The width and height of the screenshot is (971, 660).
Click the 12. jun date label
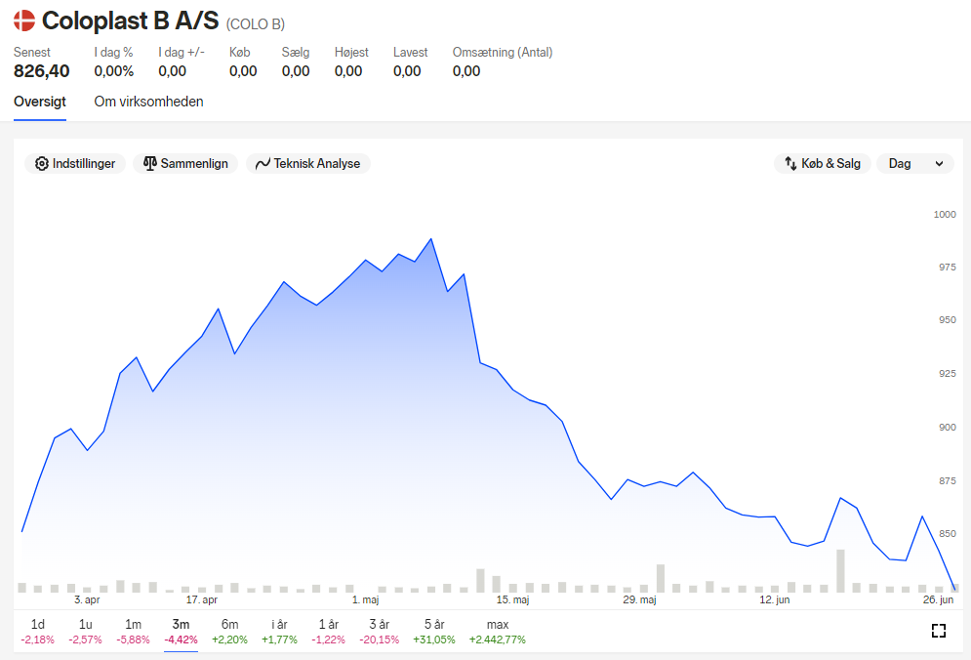coord(775,599)
